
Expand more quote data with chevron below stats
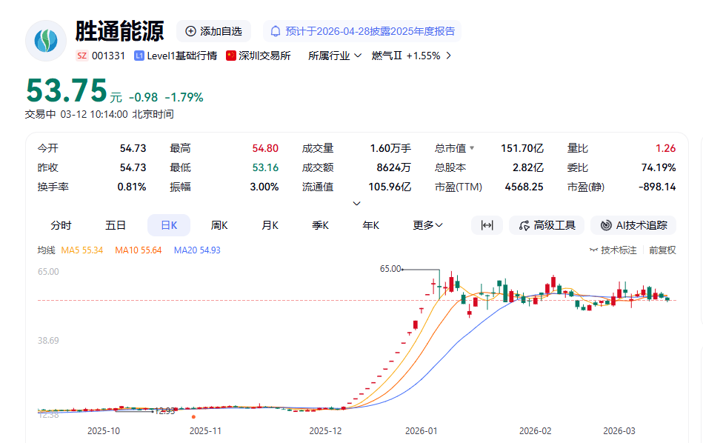click(356, 203)
